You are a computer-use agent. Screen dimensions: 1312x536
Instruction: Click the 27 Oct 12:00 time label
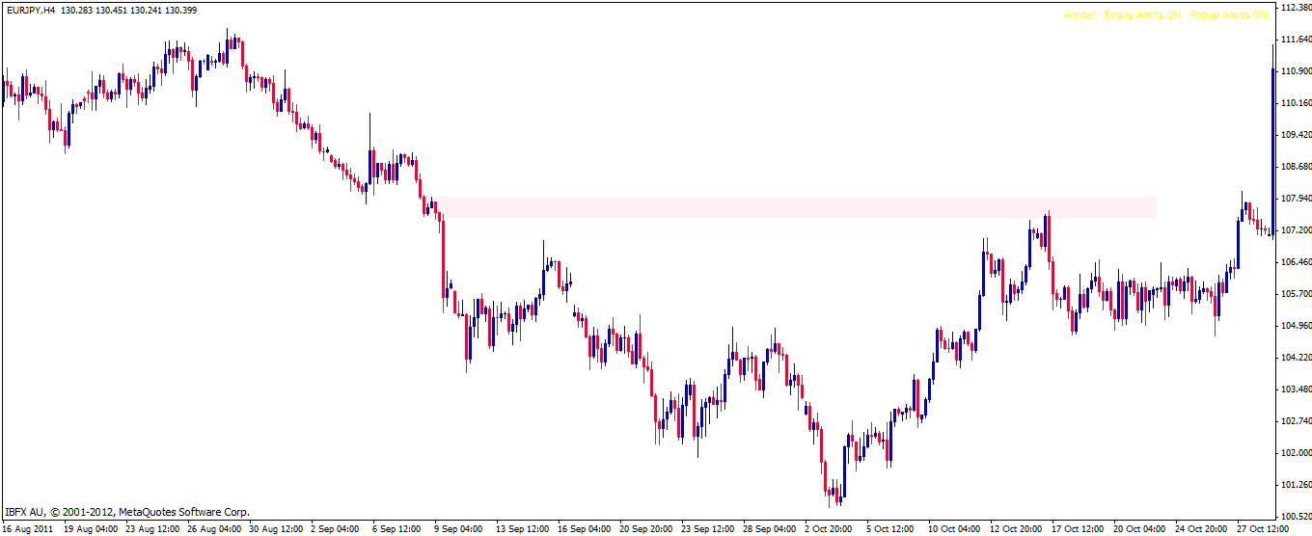tap(1262, 528)
